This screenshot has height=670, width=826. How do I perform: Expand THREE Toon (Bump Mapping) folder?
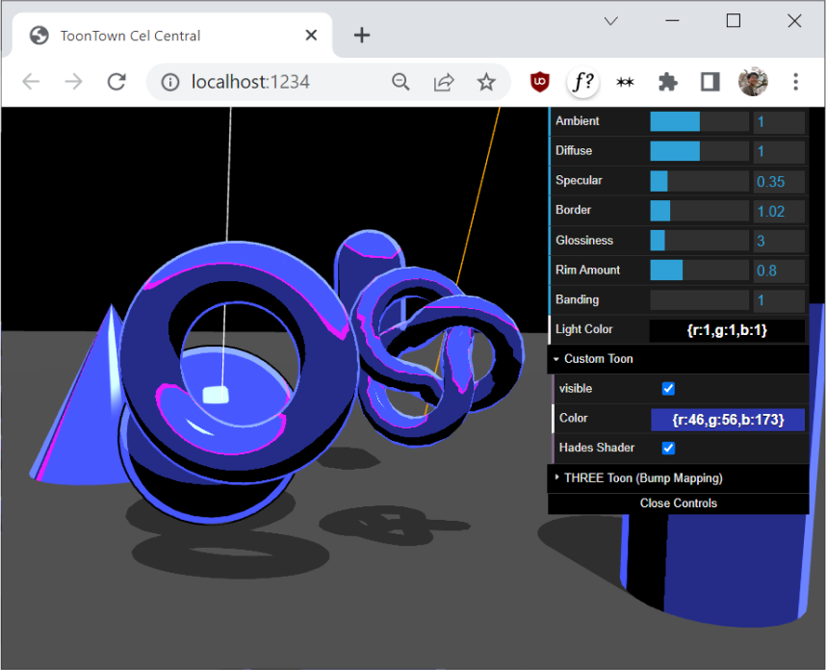[x=642, y=477]
